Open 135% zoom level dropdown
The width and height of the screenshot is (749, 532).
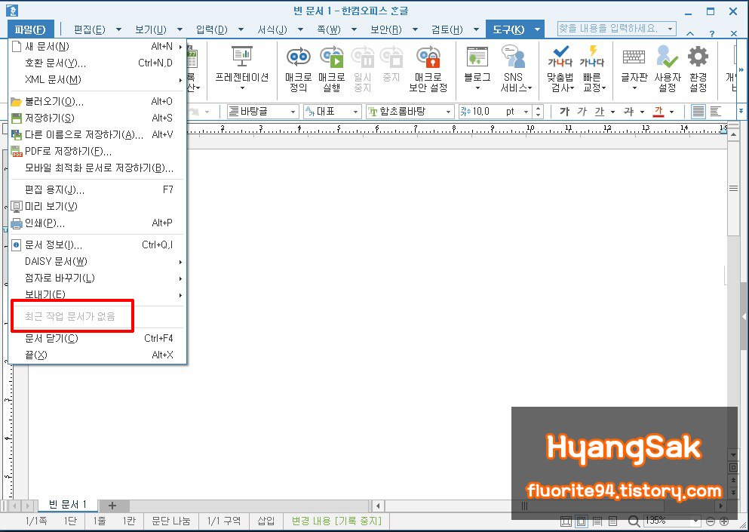pyautogui.click(x=695, y=521)
